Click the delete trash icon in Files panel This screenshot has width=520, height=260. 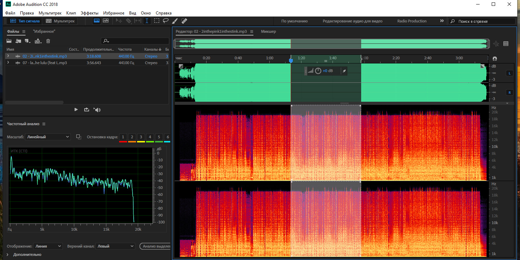[x=48, y=41]
